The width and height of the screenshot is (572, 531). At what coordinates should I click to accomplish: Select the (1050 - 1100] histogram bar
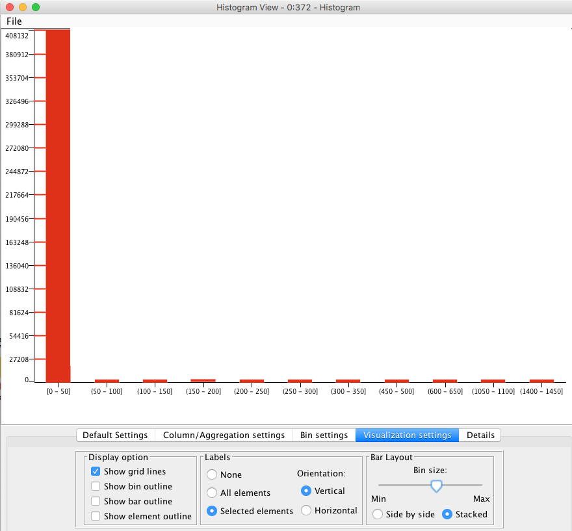[493, 381]
